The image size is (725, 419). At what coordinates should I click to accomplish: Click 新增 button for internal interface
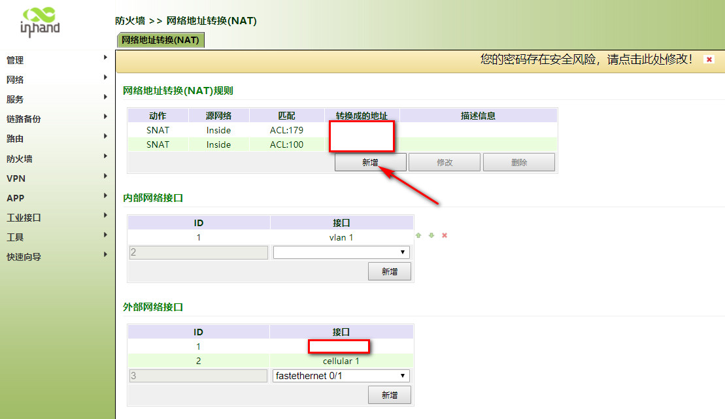tap(389, 271)
